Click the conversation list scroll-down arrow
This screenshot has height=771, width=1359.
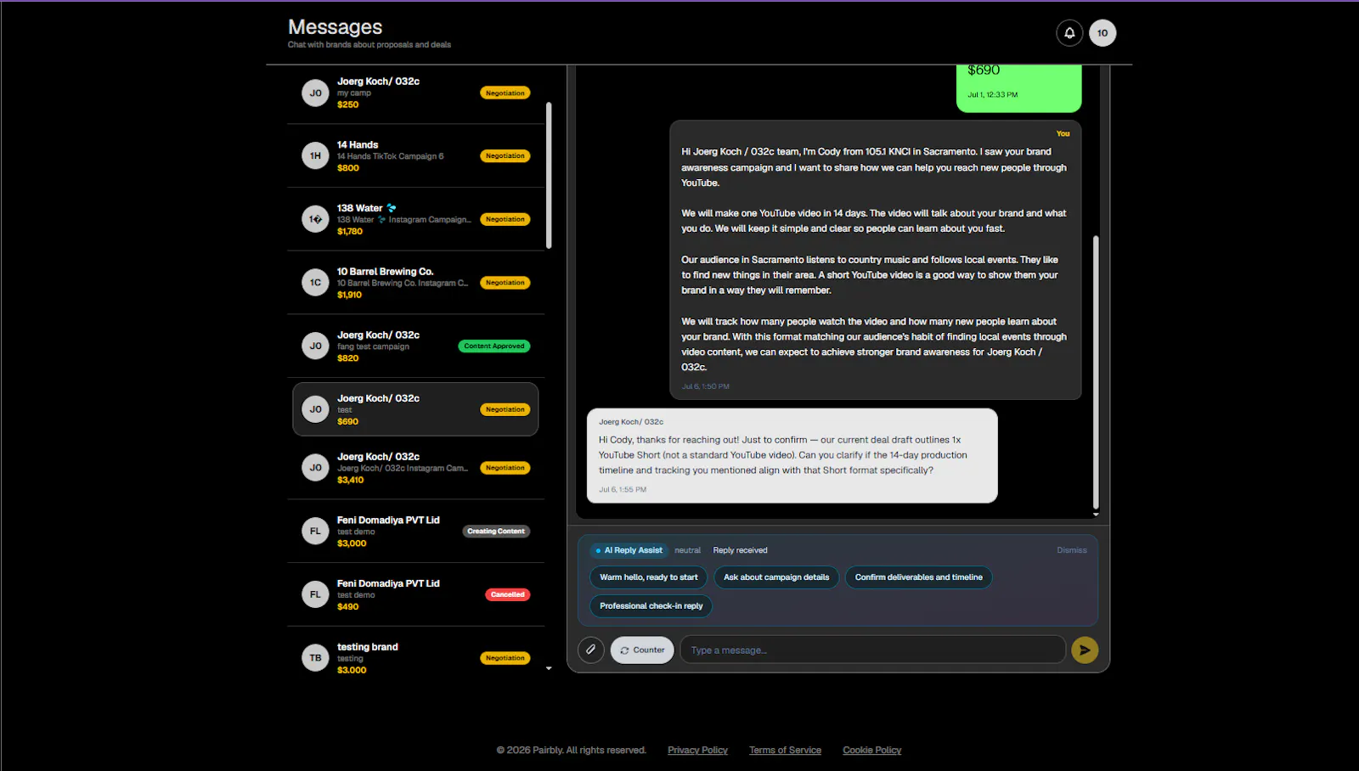tap(549, 669)
